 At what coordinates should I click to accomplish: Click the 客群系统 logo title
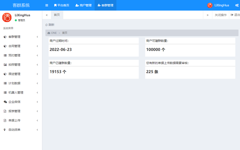click(21, 5)
